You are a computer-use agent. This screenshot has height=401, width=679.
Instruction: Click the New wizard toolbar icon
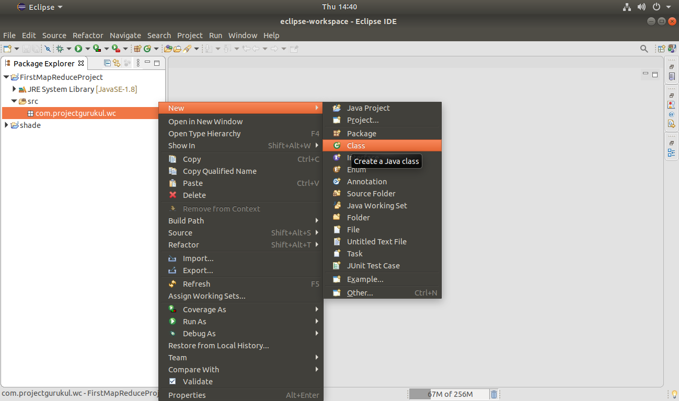click(x=7, y=49)
